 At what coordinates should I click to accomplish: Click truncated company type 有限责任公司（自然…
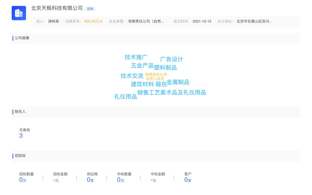(146, 22)
